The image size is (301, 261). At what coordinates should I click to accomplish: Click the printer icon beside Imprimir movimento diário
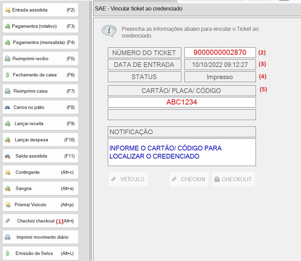(x=7, y=237)
